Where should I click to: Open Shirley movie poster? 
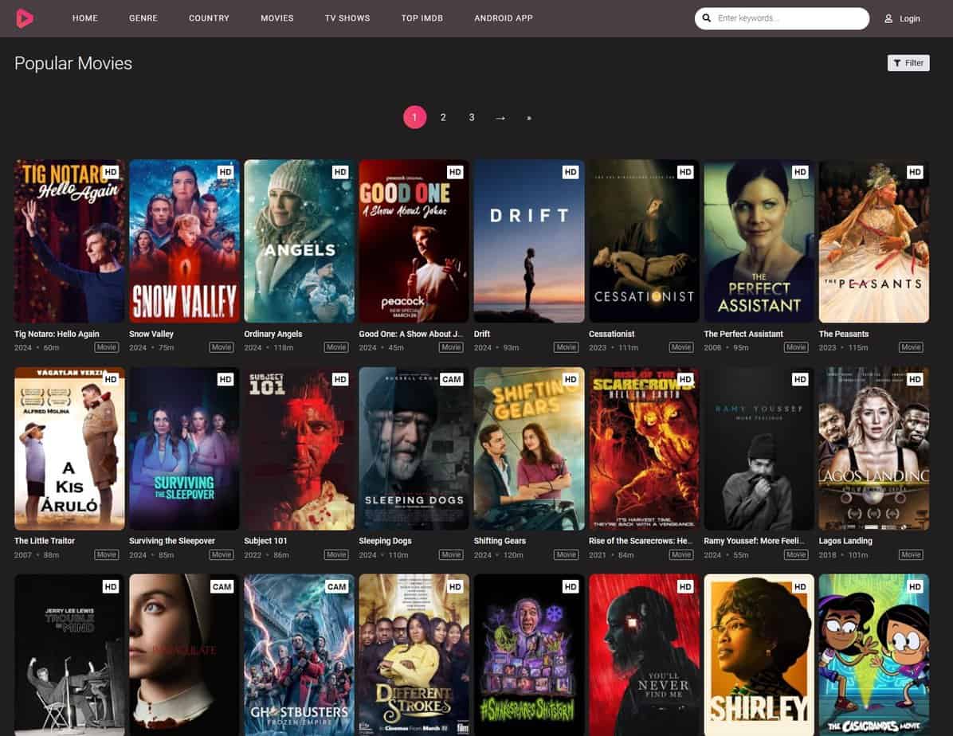[759, 656]
